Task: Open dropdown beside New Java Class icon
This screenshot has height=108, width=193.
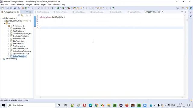Action: [x=29, y=8]
